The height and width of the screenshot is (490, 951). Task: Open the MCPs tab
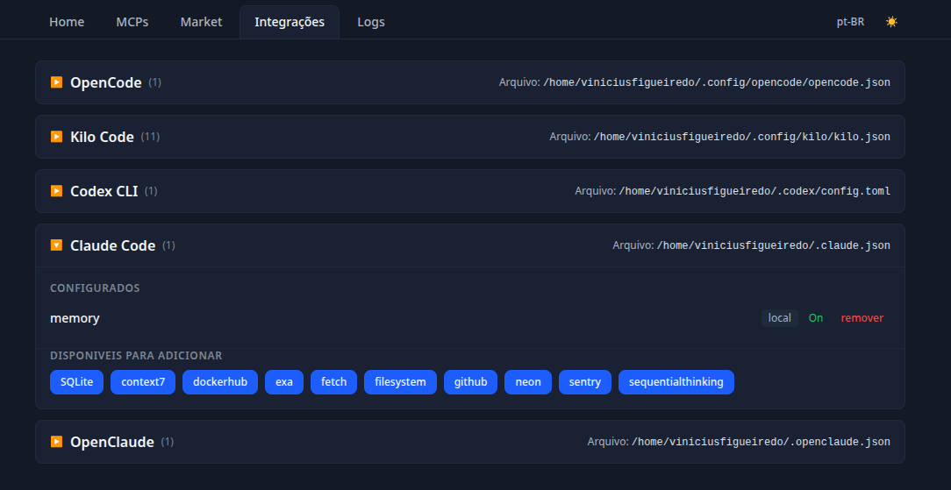(132, 23)
